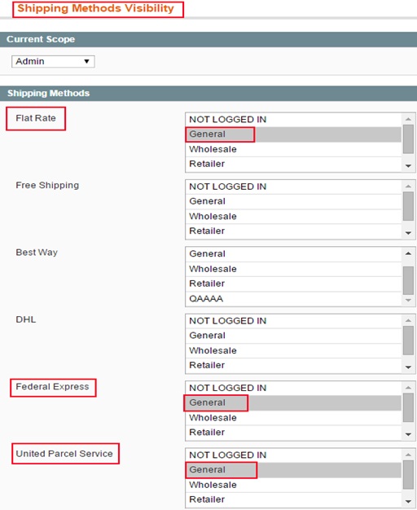Select Wholesale group for Flat Rate
The image size is (417, 510).
pos(293,149)
